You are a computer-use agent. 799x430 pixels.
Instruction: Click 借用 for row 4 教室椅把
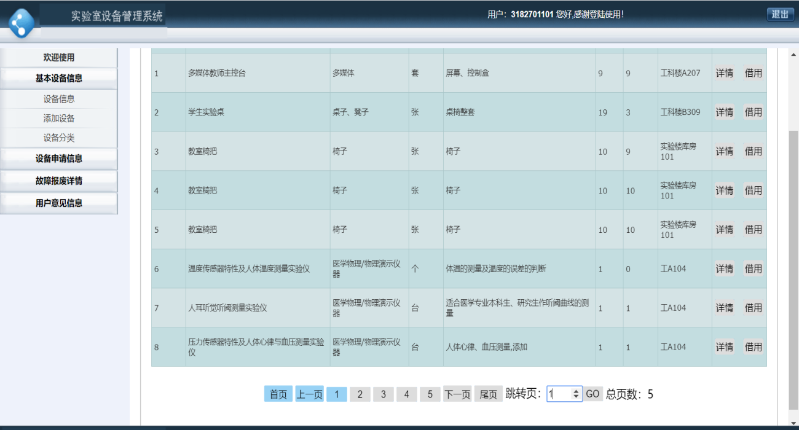(x=754, y=190)
